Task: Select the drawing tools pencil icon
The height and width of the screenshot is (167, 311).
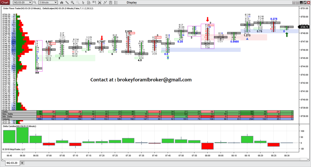Action: [x=67, y=3]
